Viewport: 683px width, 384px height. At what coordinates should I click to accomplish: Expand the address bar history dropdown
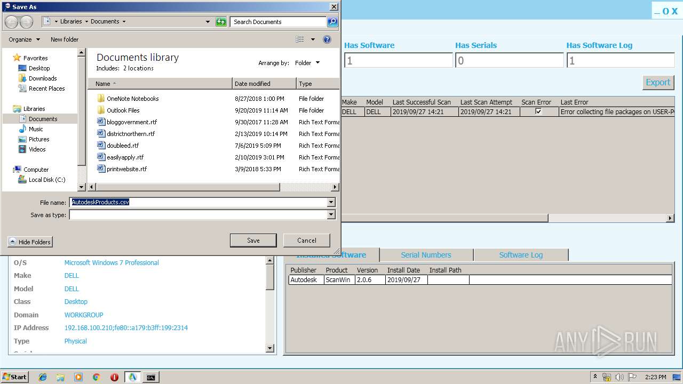pos(208,22)
